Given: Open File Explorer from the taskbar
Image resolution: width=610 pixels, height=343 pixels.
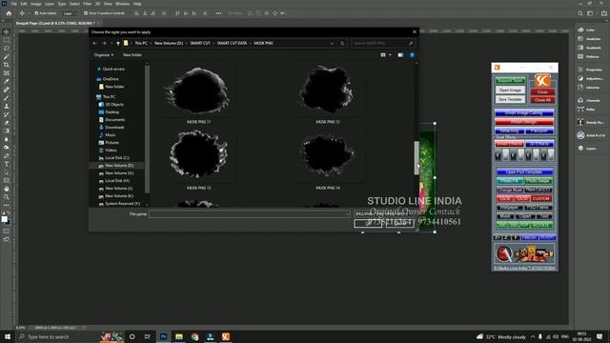Looking at the screenshot, I should click(x=179, y=336).
